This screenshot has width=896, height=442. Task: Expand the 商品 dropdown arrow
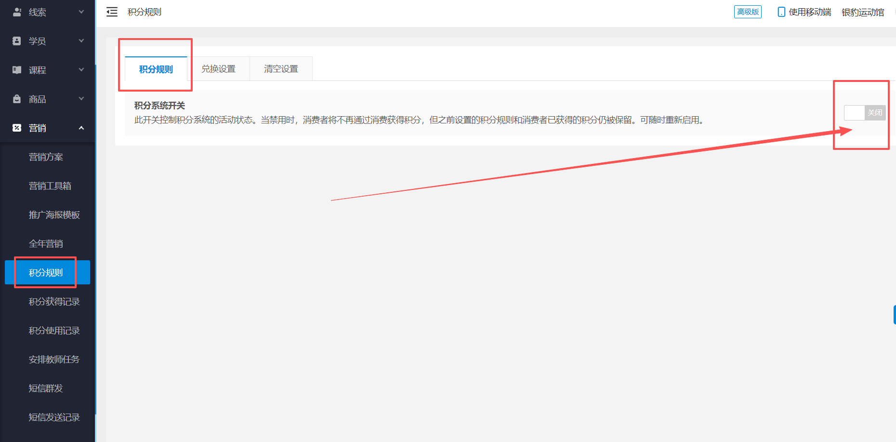click(x=81, y=98)
